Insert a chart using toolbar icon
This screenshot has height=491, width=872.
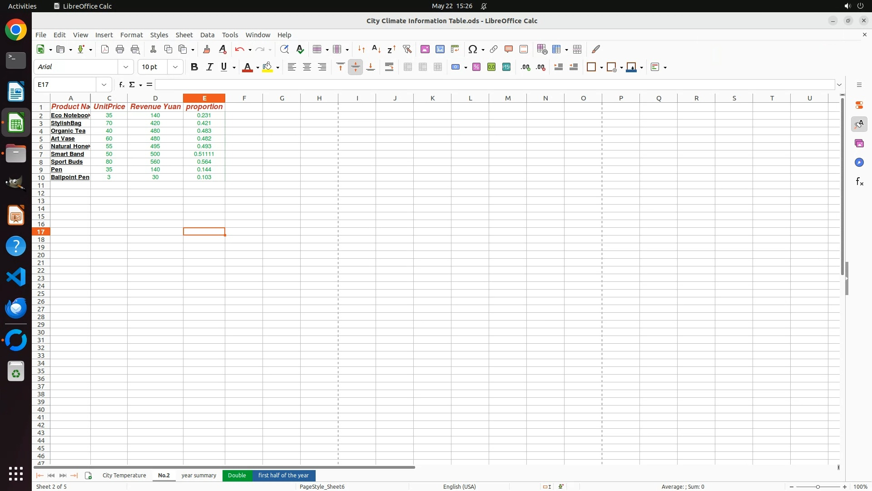pos(440,49)
